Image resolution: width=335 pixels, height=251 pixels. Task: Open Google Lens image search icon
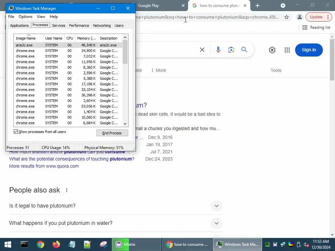pyautogui.click(x=231, y=50)
